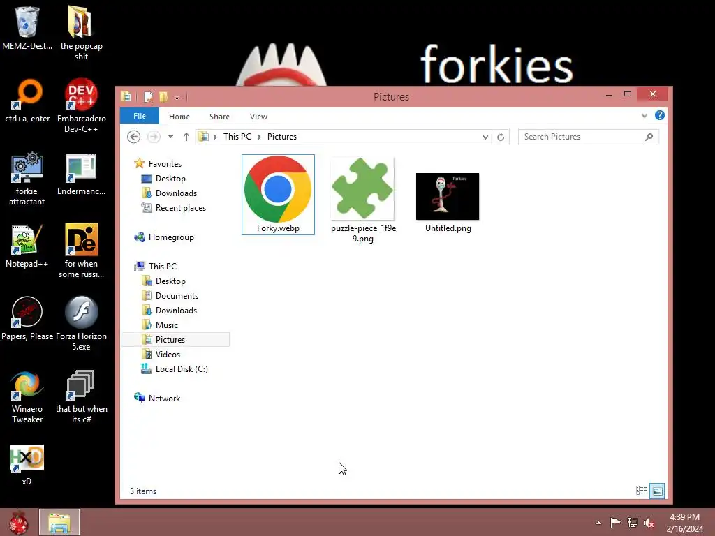
Task: Click the File Explorer taskbar button
Action: click(x=59, y=522)
